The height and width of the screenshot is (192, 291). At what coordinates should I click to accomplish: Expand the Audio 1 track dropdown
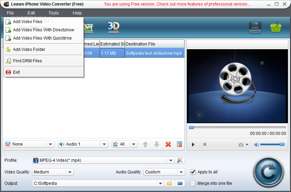point(104,144)
